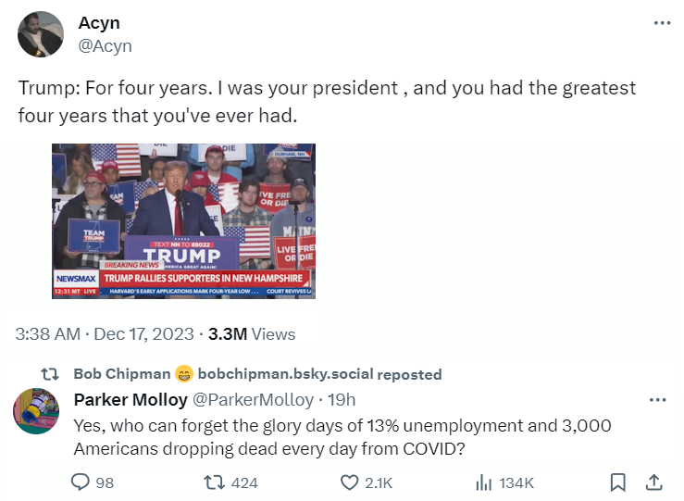Click Parker Molloy's display name
Screen dimensions: 684x501
pos(129,400)
